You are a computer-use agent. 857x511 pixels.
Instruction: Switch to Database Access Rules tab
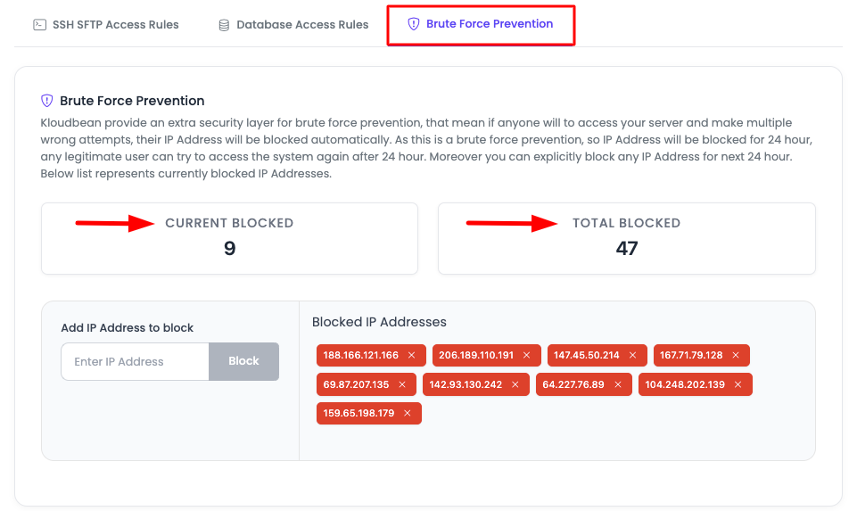tap(293, 25)
